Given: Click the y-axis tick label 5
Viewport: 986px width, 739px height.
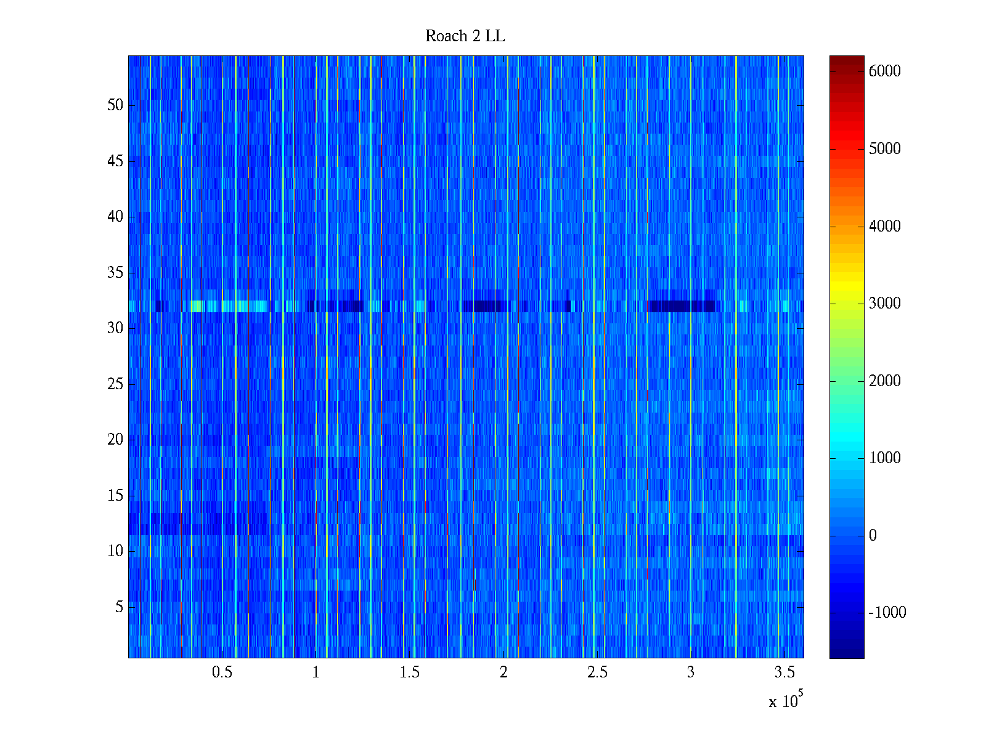Looking at the screenshot, I should pyautogui.click(x=119, y=607).
